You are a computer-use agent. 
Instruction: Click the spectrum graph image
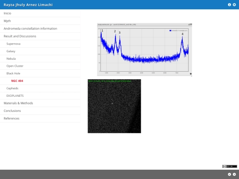tap(144, 50)
